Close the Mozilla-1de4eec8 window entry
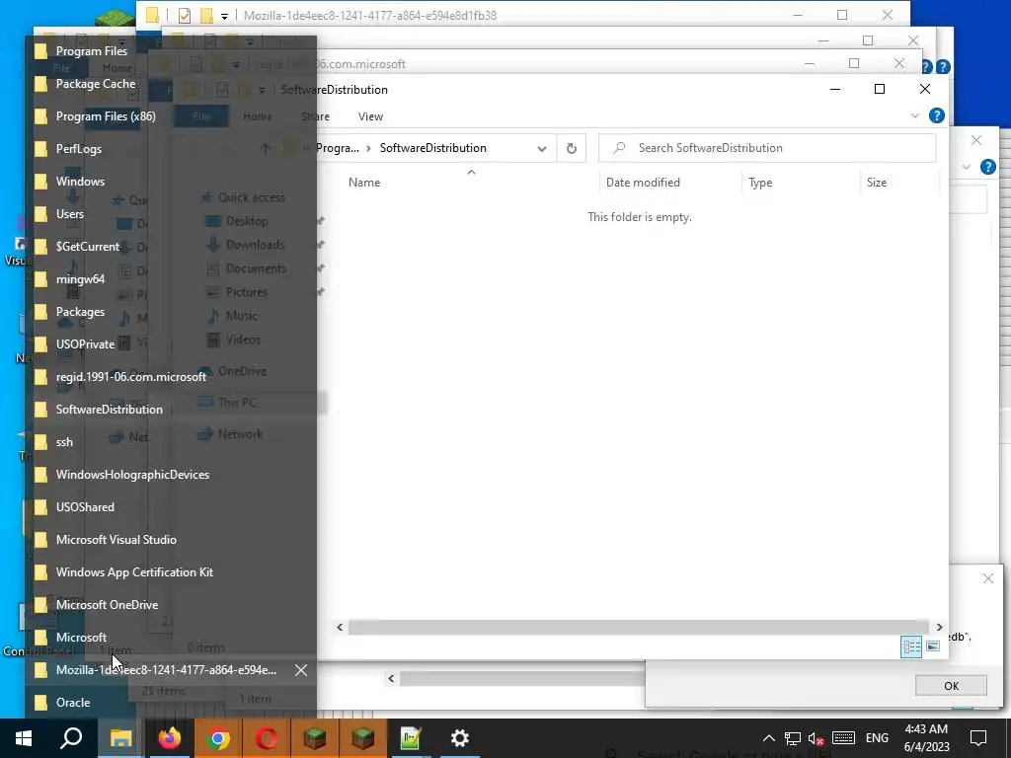This screenshot has height=758, width=1011. click(301, 670)
